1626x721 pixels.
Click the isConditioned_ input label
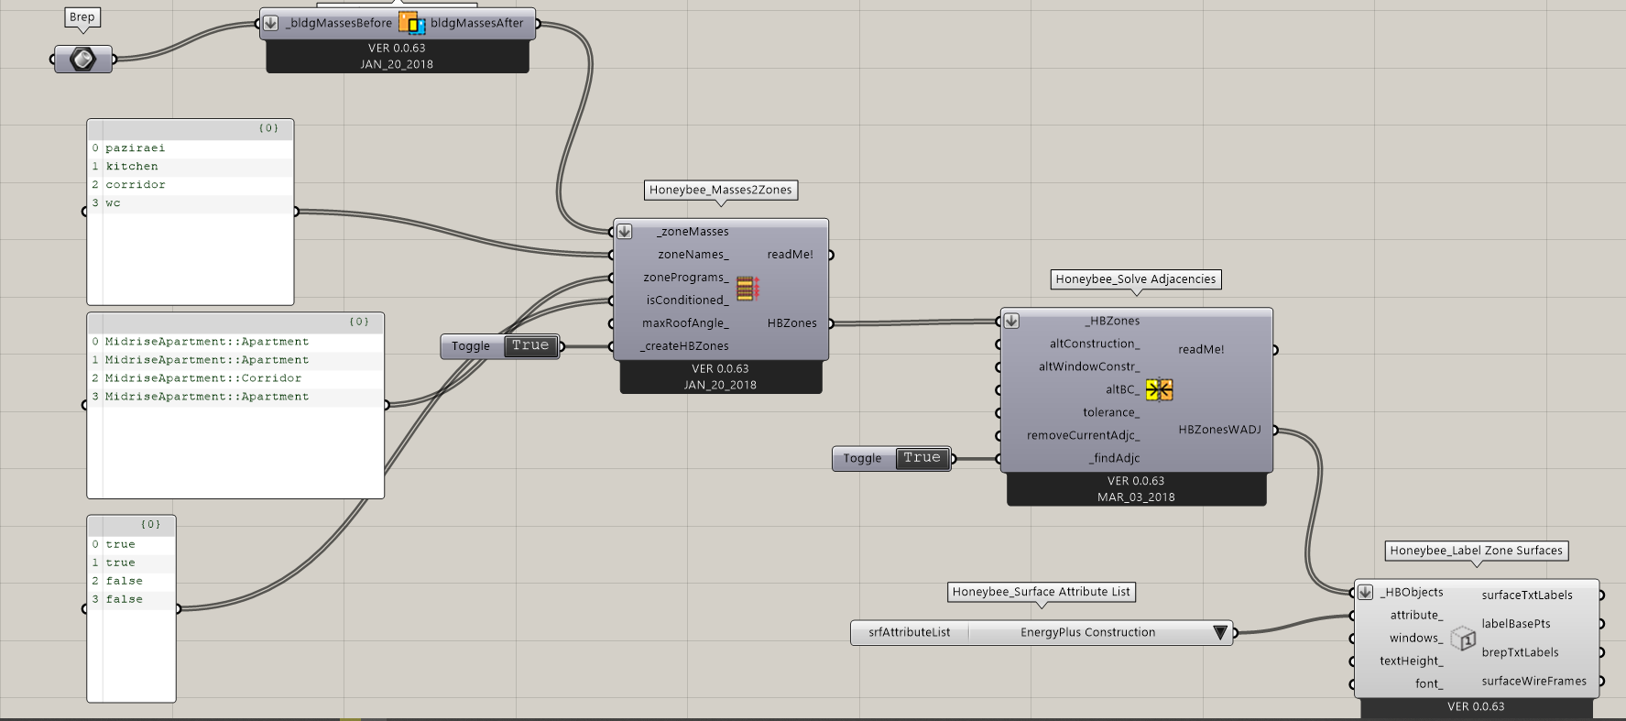[687, 300]
